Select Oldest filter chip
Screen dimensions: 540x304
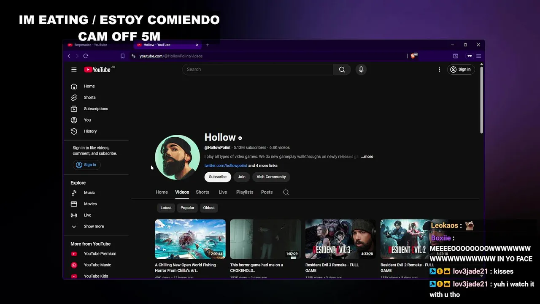pyautogui.click(x=209, y=208)
